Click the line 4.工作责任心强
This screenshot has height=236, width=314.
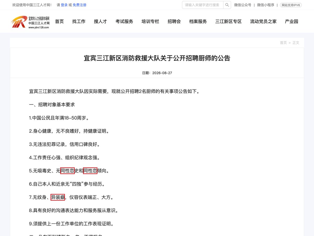[x=64, y=158]
